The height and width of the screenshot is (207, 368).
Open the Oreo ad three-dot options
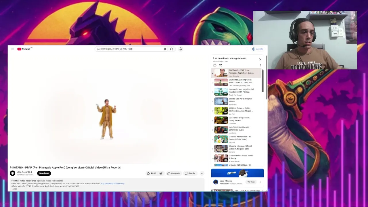tap(260, 182)
